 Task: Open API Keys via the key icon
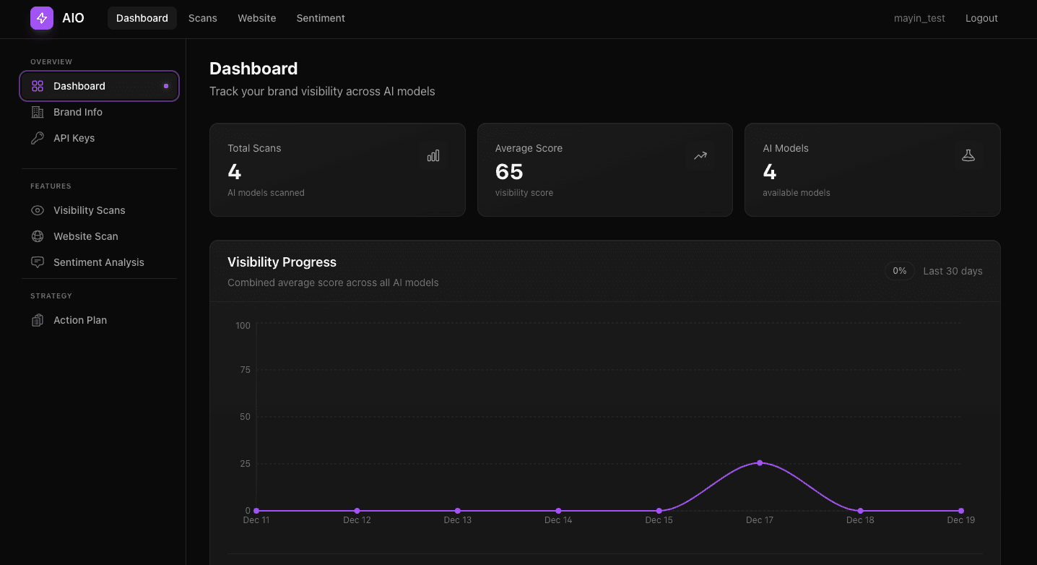click(x=38, y=137)
